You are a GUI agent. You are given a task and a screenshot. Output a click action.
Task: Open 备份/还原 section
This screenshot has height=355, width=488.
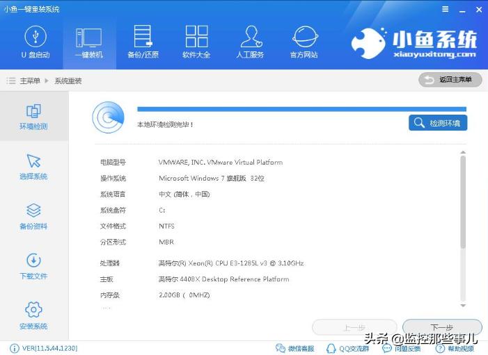143,42
